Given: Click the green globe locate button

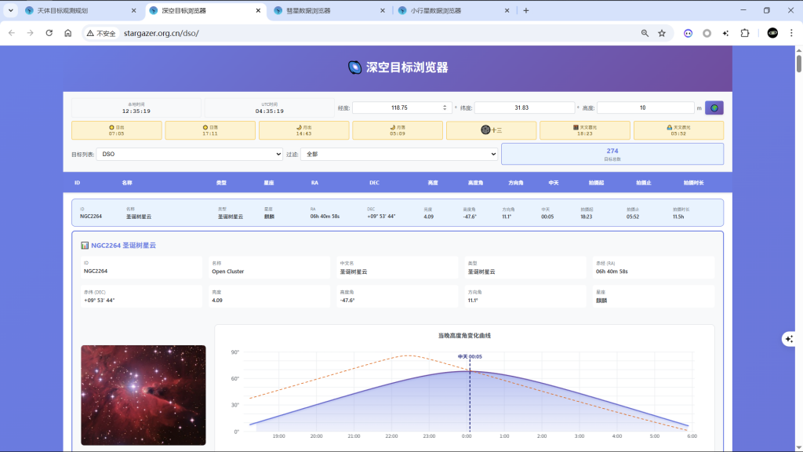Looking at the screenshot, I should [714, 108].
